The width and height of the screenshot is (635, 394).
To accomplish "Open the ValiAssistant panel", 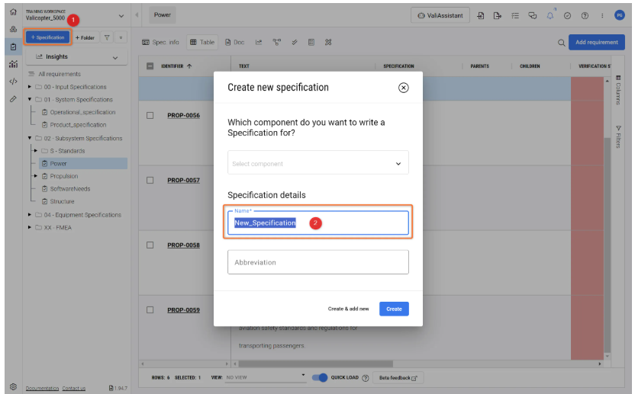I will click(x=440, y=15).
